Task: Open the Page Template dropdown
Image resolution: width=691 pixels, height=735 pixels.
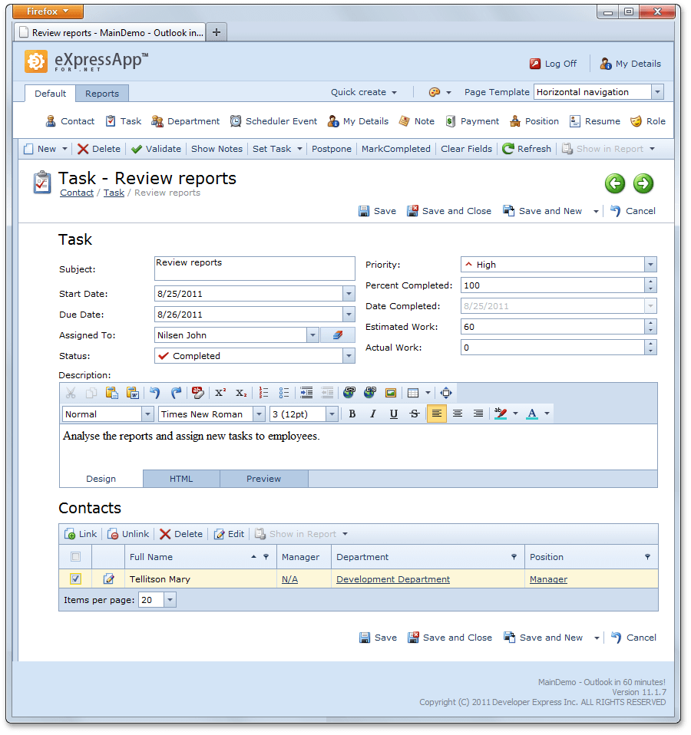Action: pyautogui.click(x=658, y=92)
